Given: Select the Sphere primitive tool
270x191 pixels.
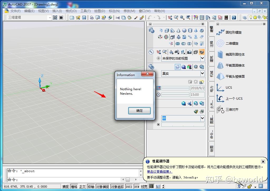Looking at the screenshot, I should [x=184, y=30].
